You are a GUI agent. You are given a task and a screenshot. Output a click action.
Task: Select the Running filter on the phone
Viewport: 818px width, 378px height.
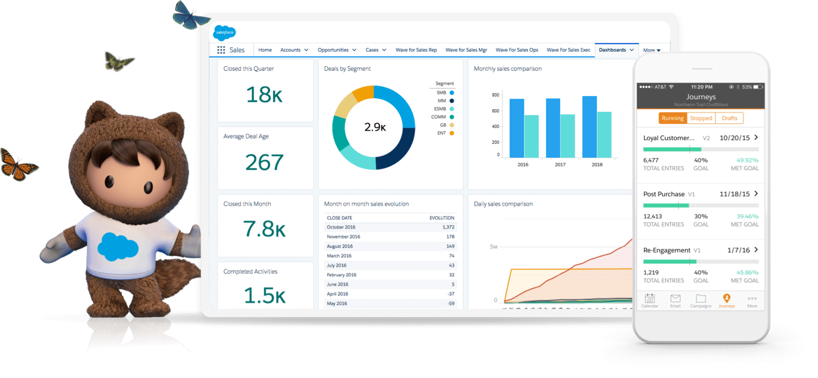tap(673, 118)
